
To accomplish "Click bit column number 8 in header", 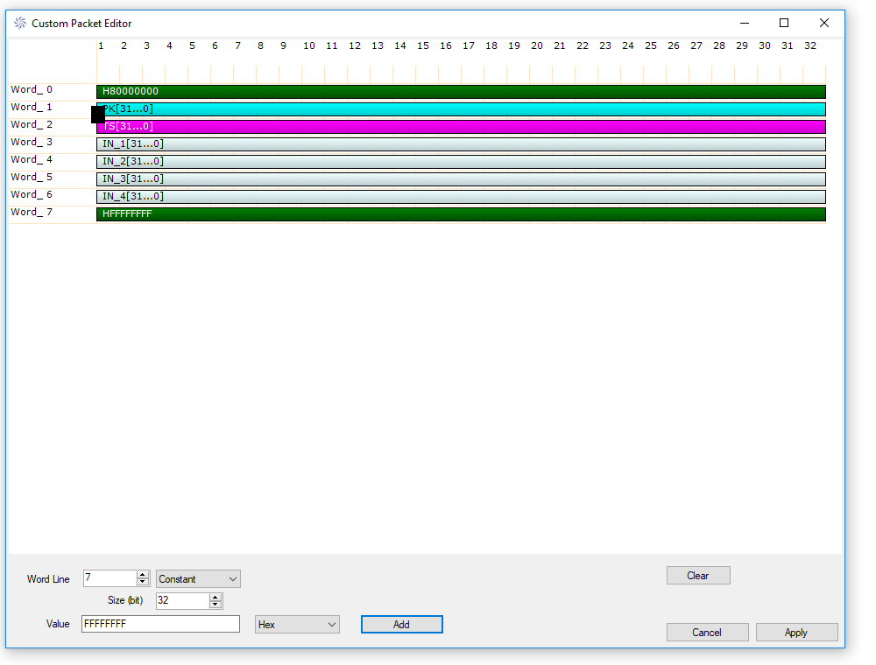I will (260, 45).
